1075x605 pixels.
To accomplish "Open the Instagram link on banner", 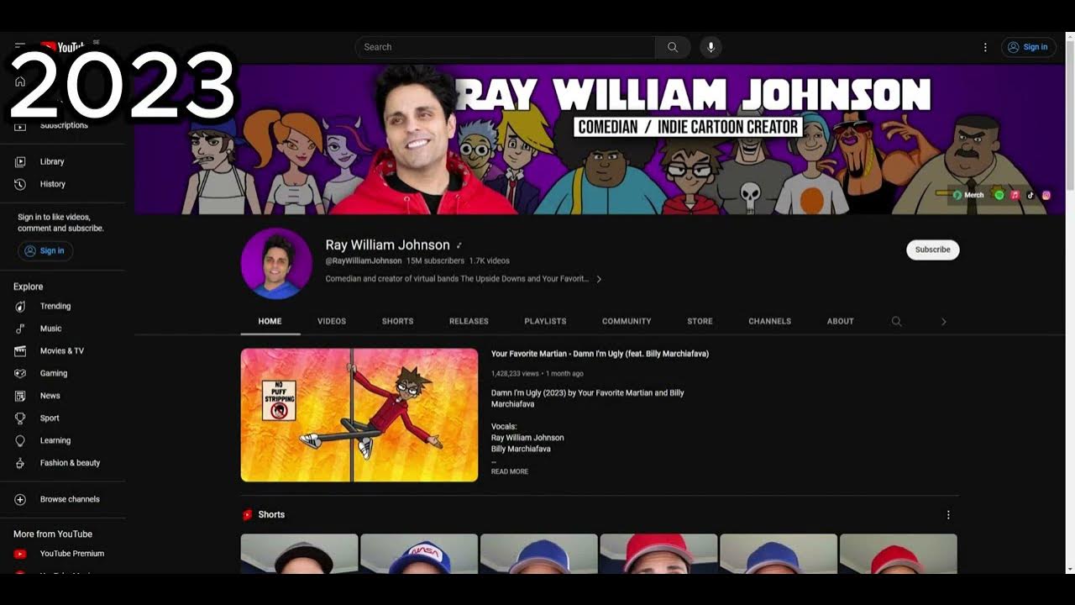I will (1046, 195).
